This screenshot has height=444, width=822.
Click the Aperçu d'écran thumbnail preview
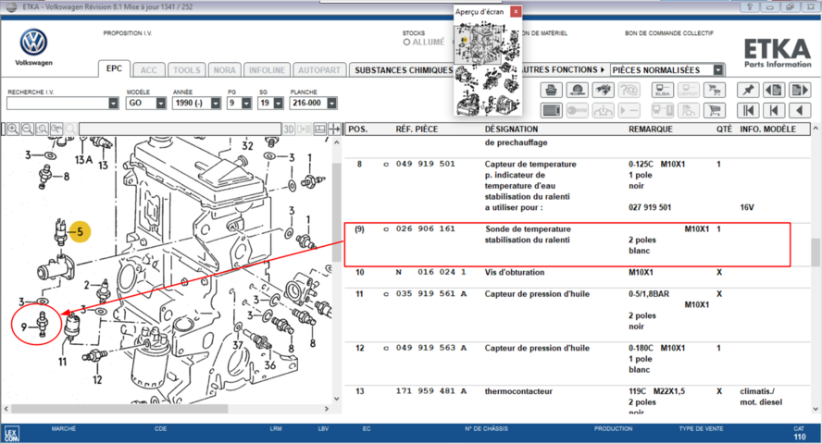(x=488, y=67)
